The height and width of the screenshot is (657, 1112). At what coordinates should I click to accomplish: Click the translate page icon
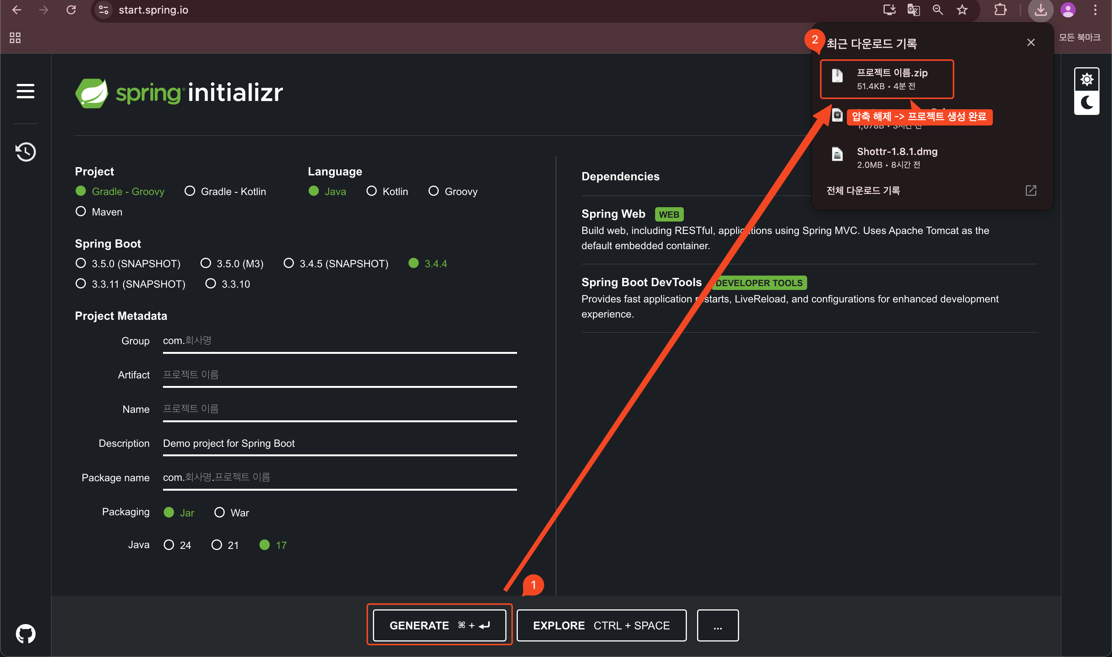click(x=913, y=10)
